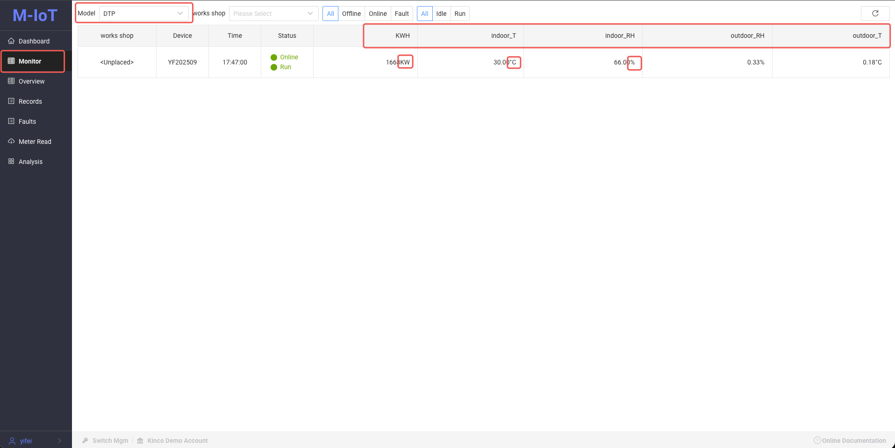
Task: Click the M-IoT logo
Action: (x=35, y=15)
